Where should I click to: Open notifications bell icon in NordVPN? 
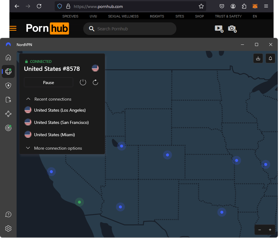pyautogui.click(x=270, y=59)
